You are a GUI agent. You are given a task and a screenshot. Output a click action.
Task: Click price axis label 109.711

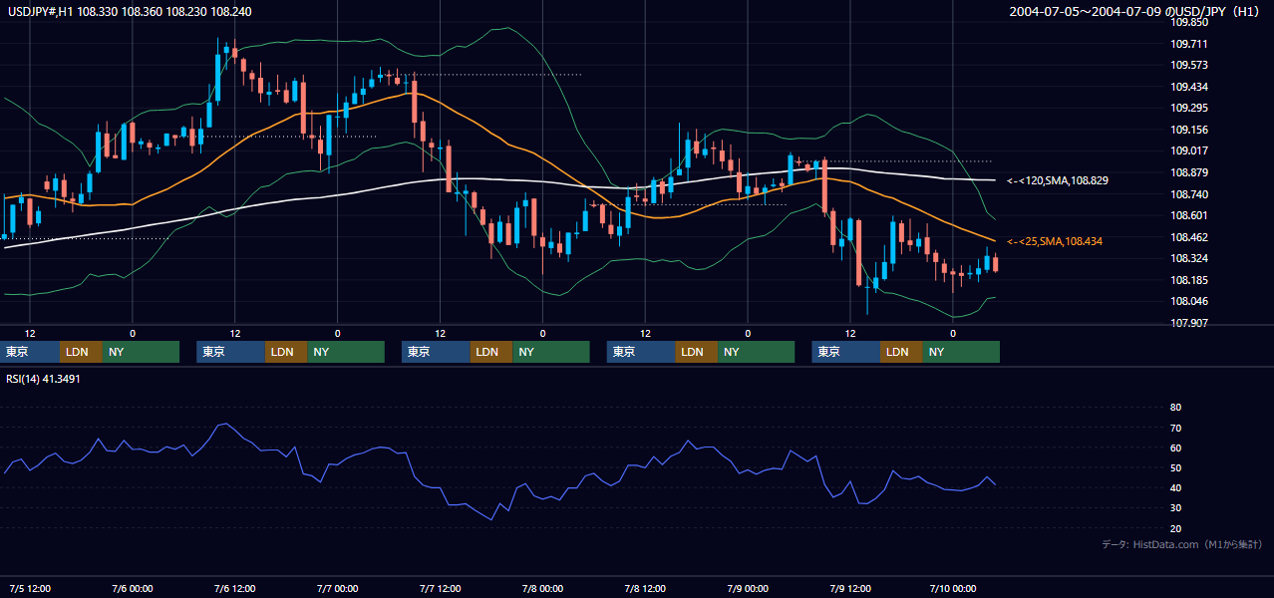[1189, 44]
